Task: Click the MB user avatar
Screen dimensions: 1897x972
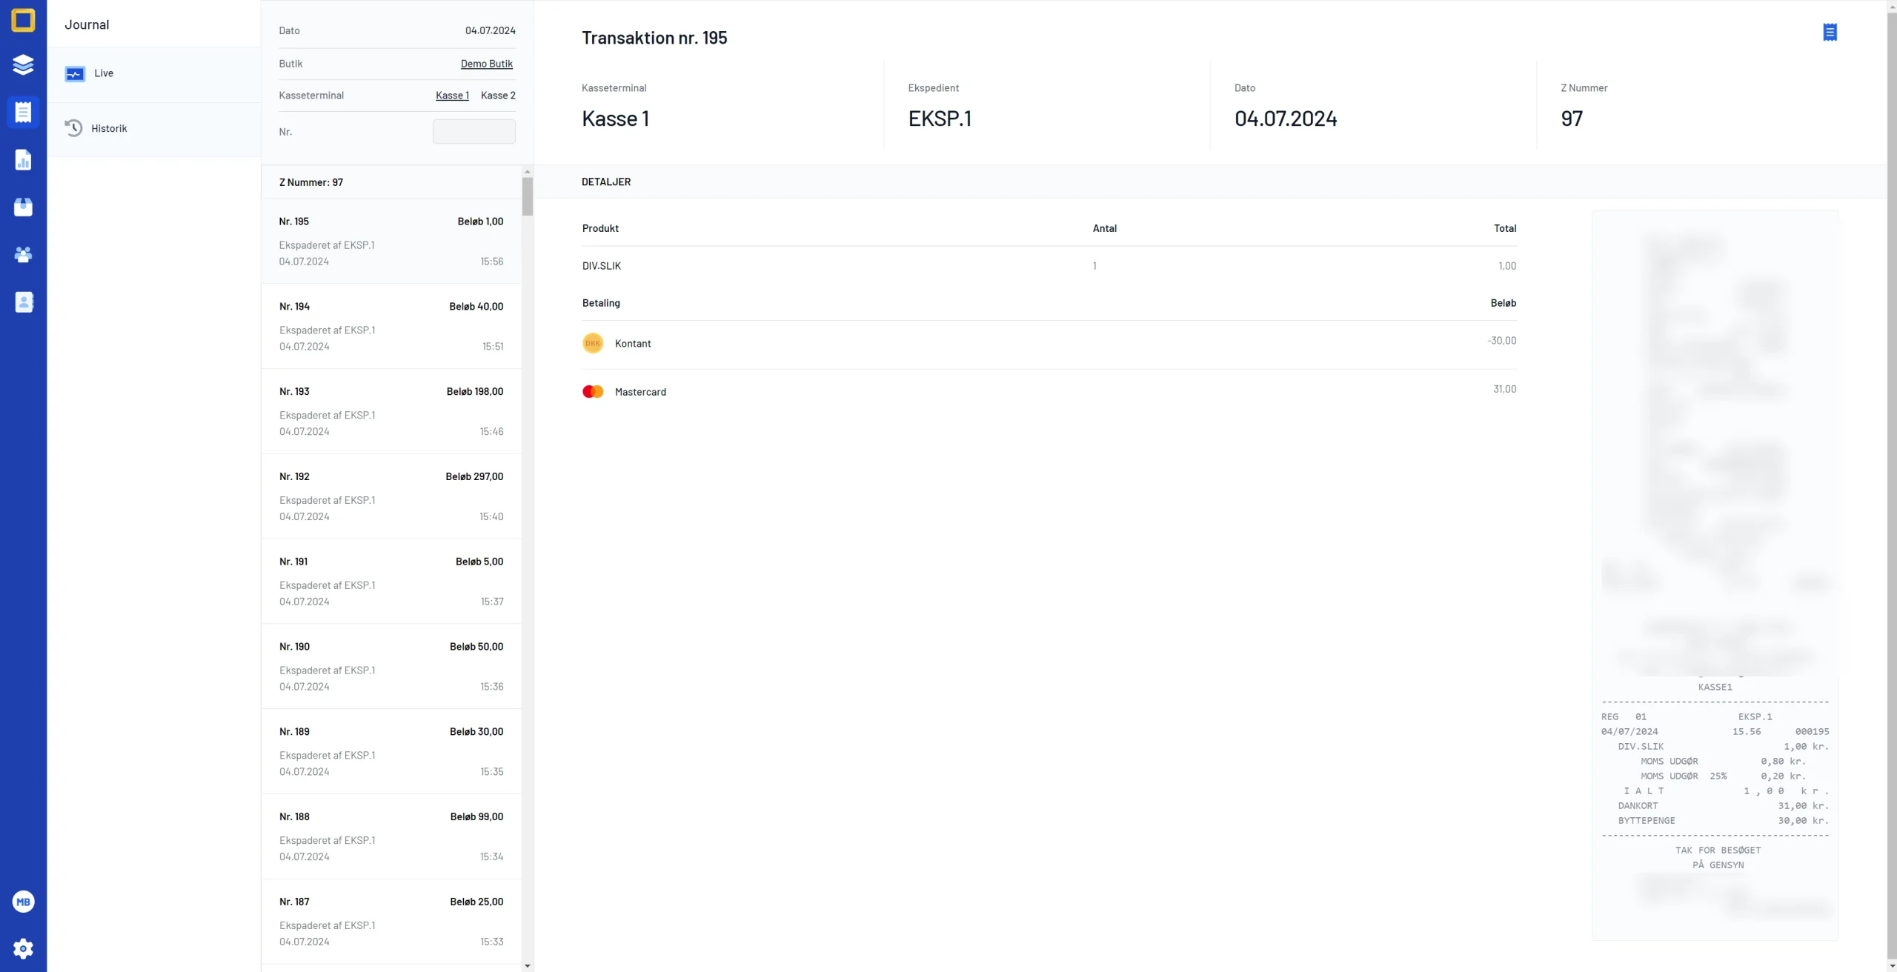Action: [23, 902]
